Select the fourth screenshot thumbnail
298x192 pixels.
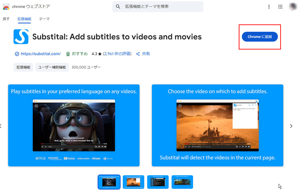point(182,182)
